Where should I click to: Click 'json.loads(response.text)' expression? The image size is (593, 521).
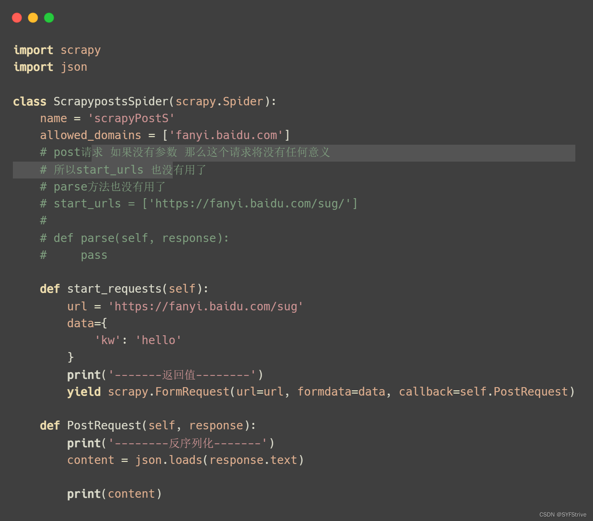219,460
